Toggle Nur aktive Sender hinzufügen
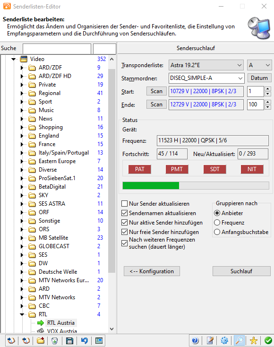274x347 pixels. click(x=125, y=222)
